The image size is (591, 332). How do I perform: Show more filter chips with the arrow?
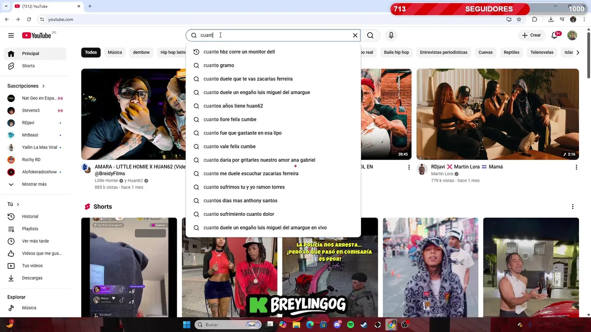pos(578,52)
